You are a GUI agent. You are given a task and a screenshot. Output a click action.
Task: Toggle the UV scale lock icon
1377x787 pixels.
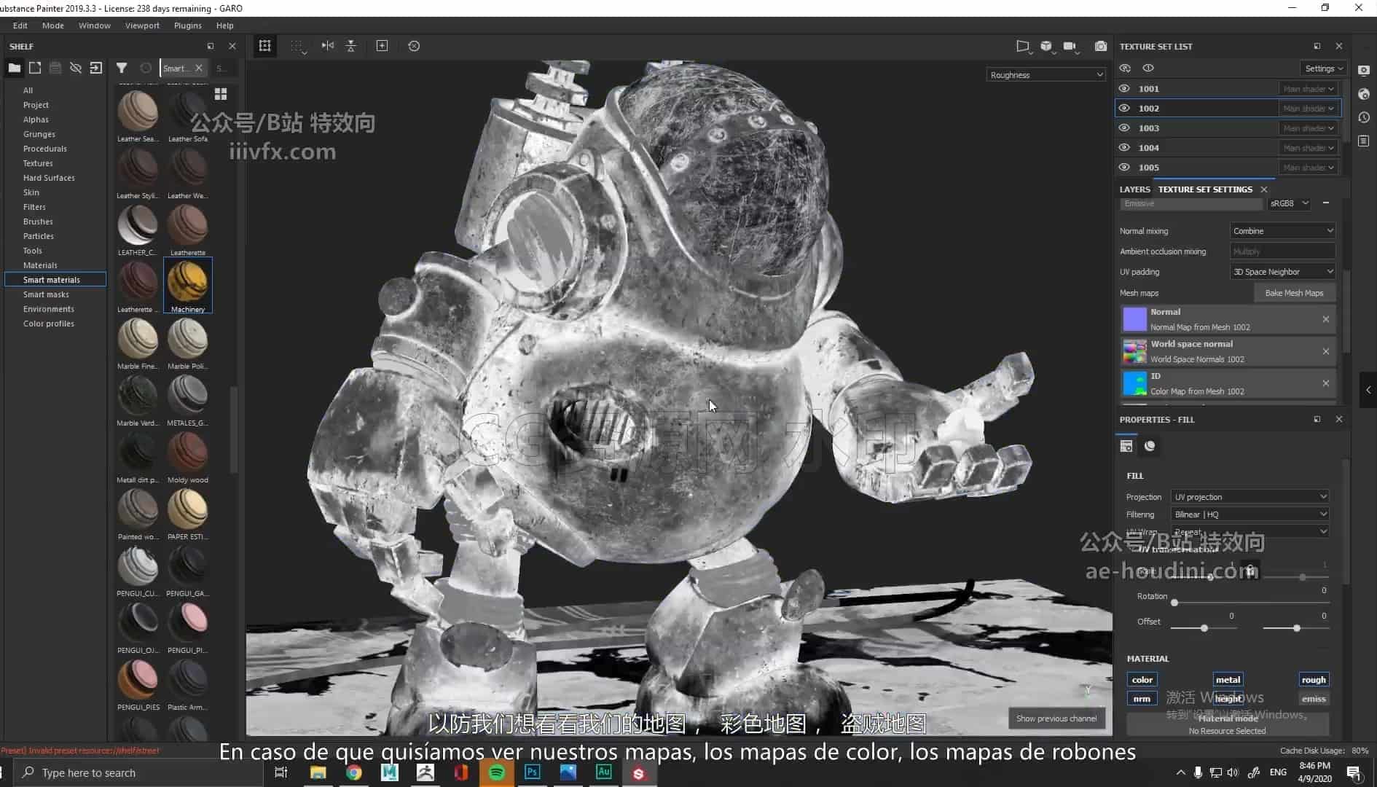click(1250, 570)
